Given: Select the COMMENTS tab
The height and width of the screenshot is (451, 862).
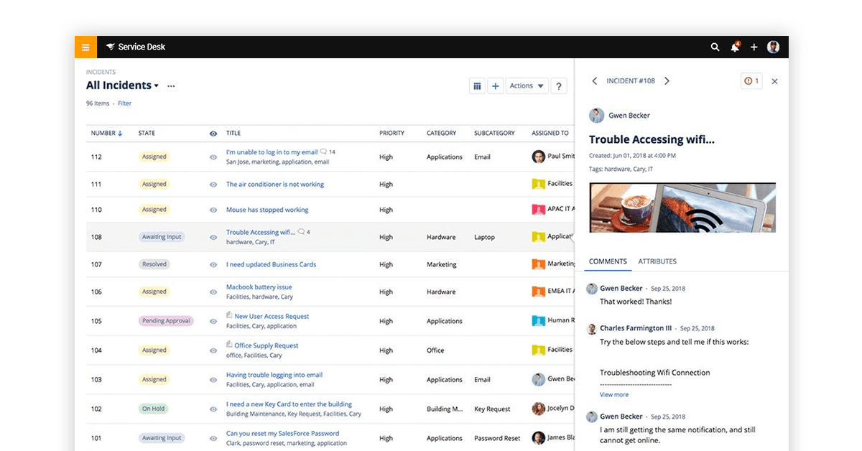Looking at the screenshot, I should click(x=607, y=261).
